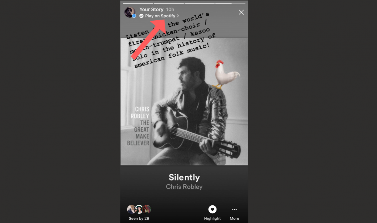
Task: Tap the blue plus badge on avatar
Action: coord(134,16)
